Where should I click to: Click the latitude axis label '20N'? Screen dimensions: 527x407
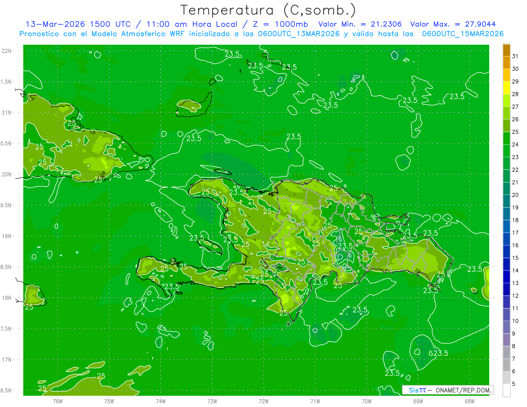click(7, 174)
